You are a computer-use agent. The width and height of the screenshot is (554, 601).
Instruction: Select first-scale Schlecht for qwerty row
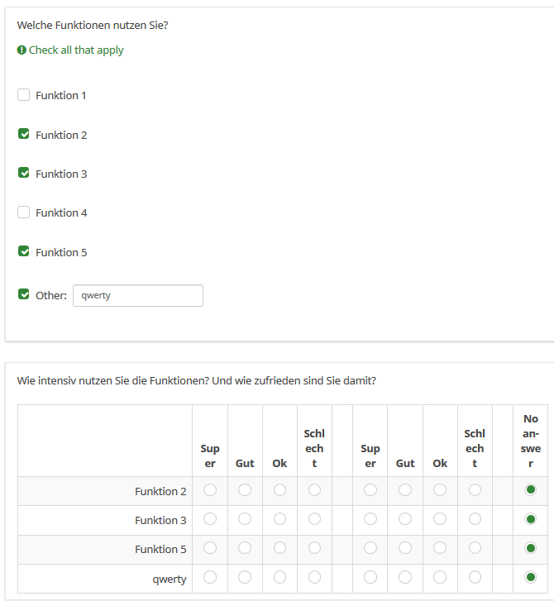click(314, 577)
